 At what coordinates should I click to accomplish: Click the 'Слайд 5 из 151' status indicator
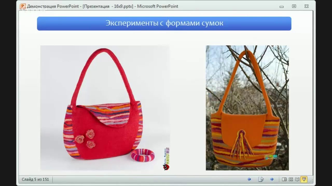tap(36, 179)
